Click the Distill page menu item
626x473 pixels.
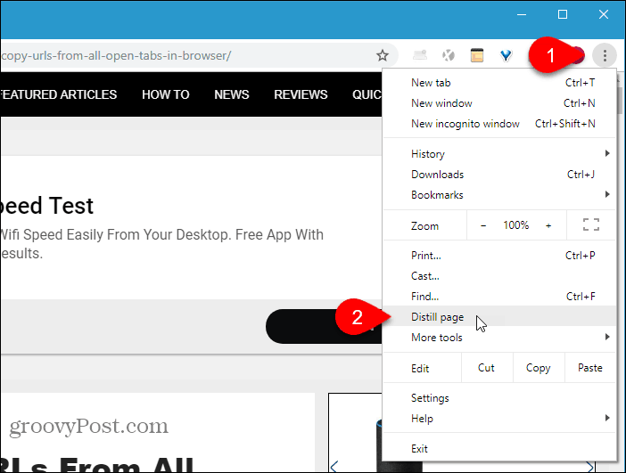point(499,316)
